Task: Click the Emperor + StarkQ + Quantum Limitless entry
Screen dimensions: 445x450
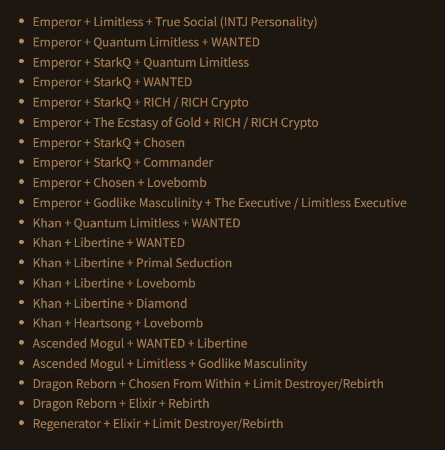Action: coord(141,62)
